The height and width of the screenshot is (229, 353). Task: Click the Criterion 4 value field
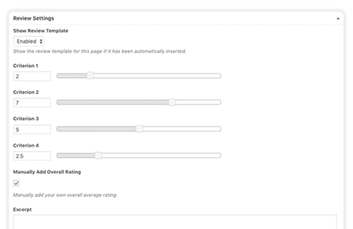[x=32, y=156]
